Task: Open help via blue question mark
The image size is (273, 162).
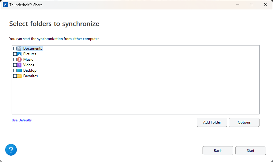Action: (x=11, y=150)
